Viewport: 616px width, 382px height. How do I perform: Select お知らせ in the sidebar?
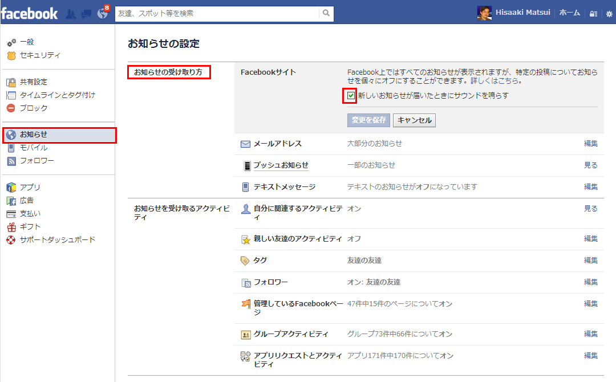click(59, 135)
